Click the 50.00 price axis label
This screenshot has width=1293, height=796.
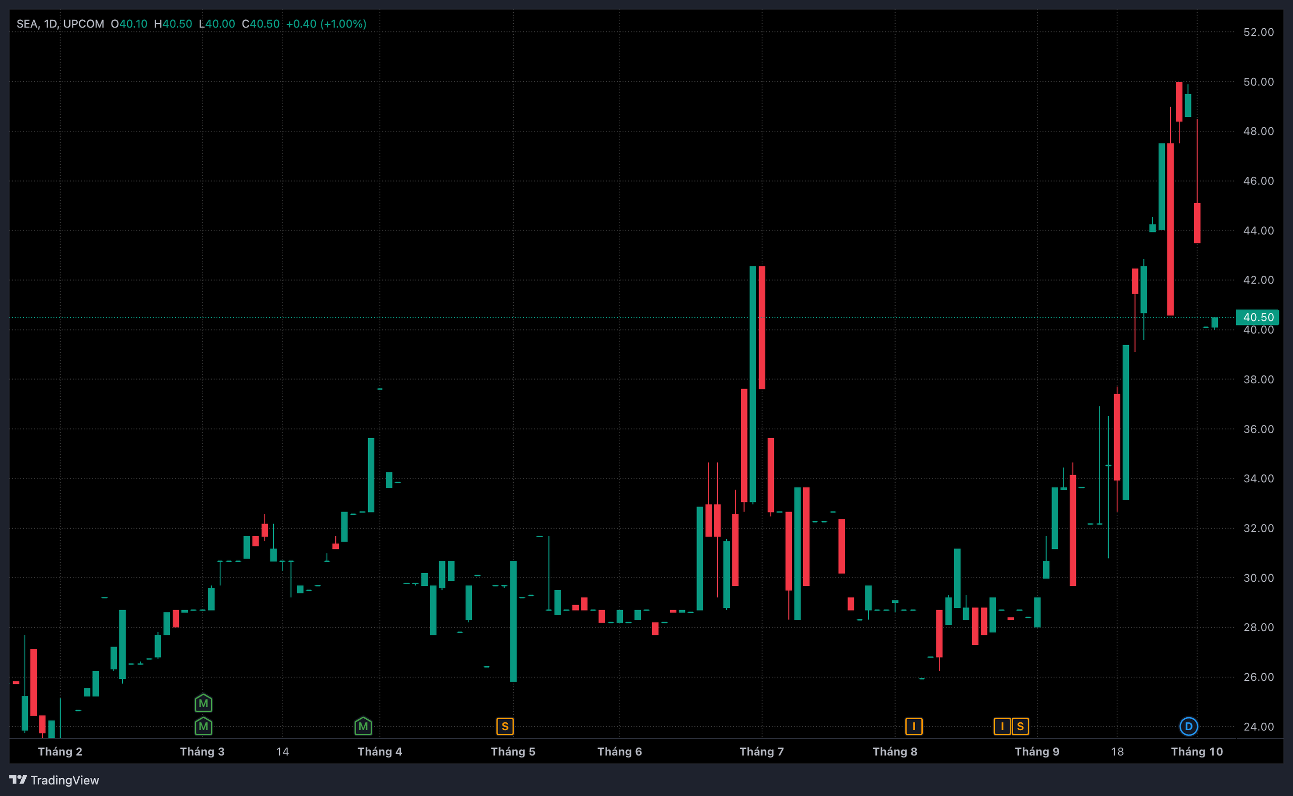coord(1258,81)
